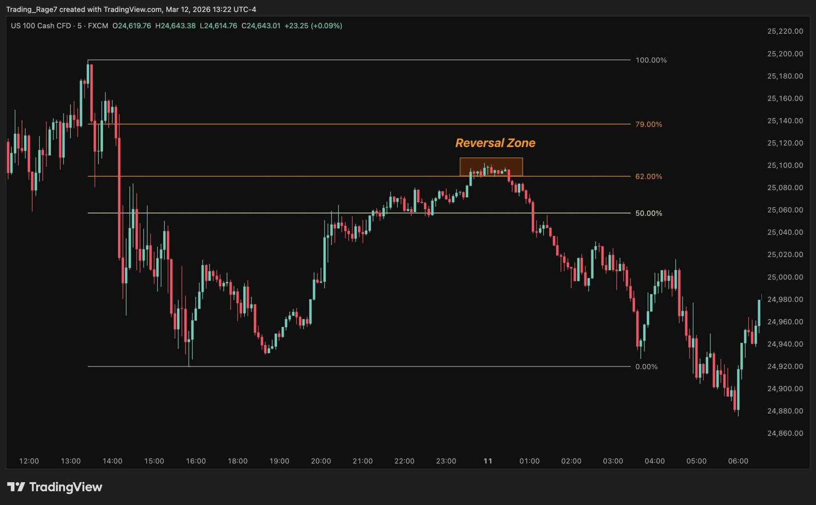Viewport: 816px width, 505px height.
Task: Click the 06:00 label on the time axis
Action: pos(738,460)
